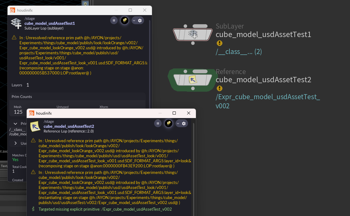The image size is (350, 216).
Task: Click the /__class__... (2) prim path label
Action: pos(239,52)
